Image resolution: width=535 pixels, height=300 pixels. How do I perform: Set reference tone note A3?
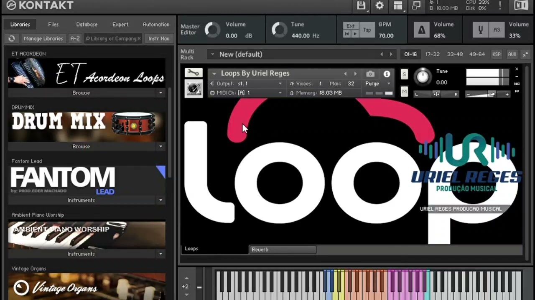click(497, 30)
